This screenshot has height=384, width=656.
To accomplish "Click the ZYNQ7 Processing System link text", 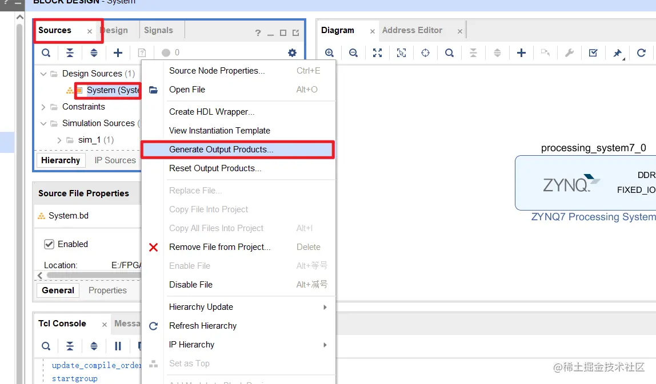I will click(x=593, y=217).
